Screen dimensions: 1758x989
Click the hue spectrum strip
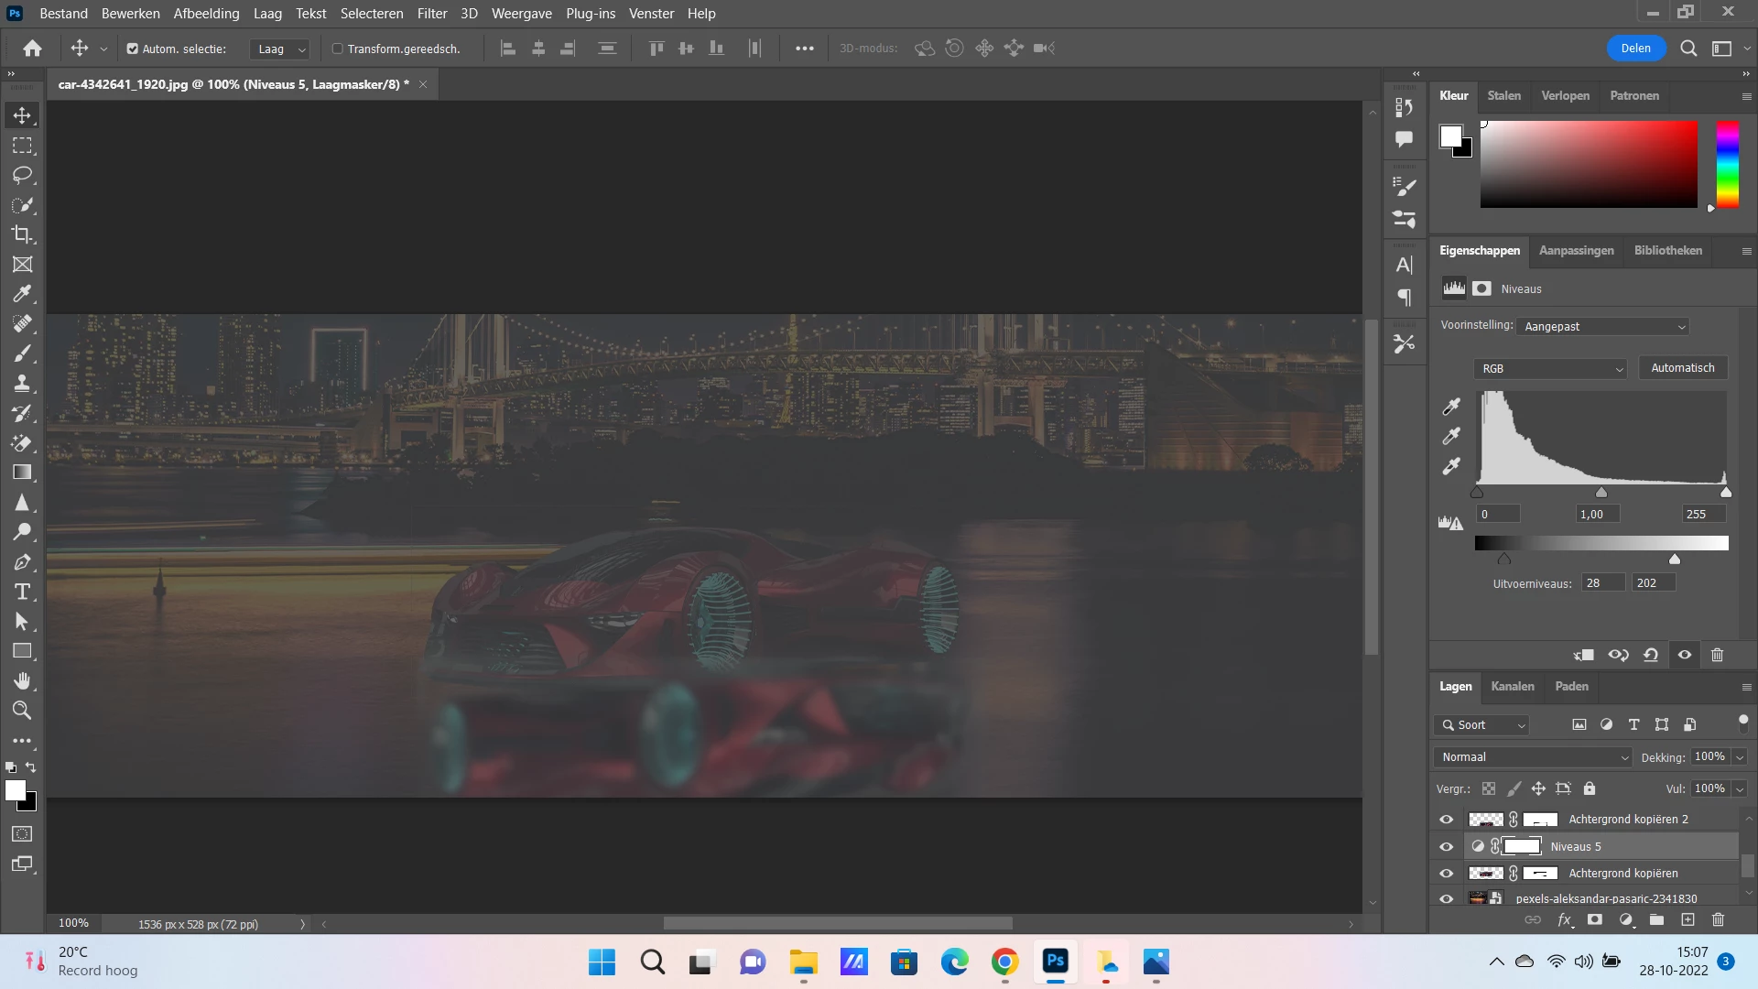1727,164
